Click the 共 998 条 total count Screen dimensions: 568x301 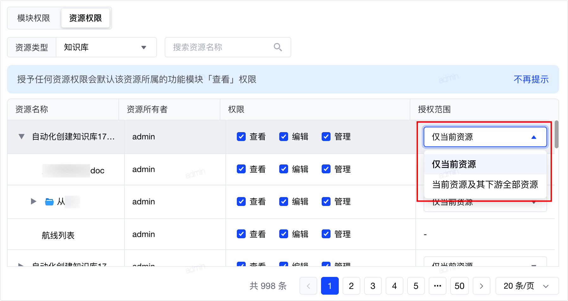268,286
